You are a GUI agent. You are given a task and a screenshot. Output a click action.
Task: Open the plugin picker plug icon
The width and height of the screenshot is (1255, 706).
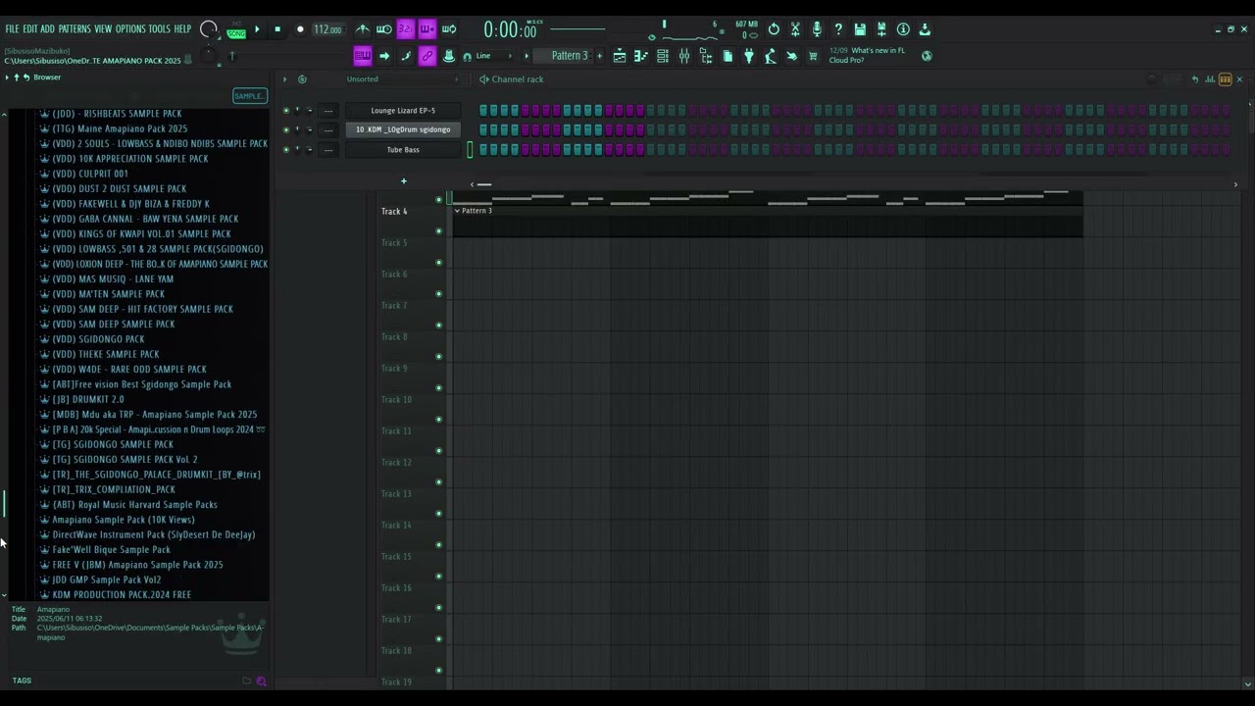[x=749, y=56]
